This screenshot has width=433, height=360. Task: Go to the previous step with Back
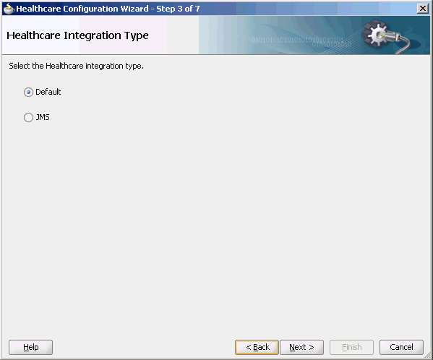coord(257,347)
